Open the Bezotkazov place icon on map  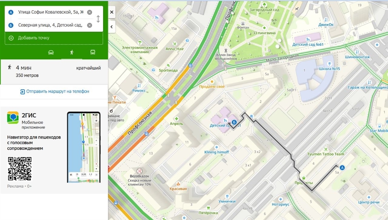click(x=140, y=171)
